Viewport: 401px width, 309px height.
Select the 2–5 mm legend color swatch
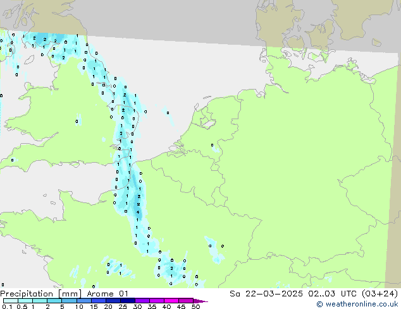[x=54, y=301]
